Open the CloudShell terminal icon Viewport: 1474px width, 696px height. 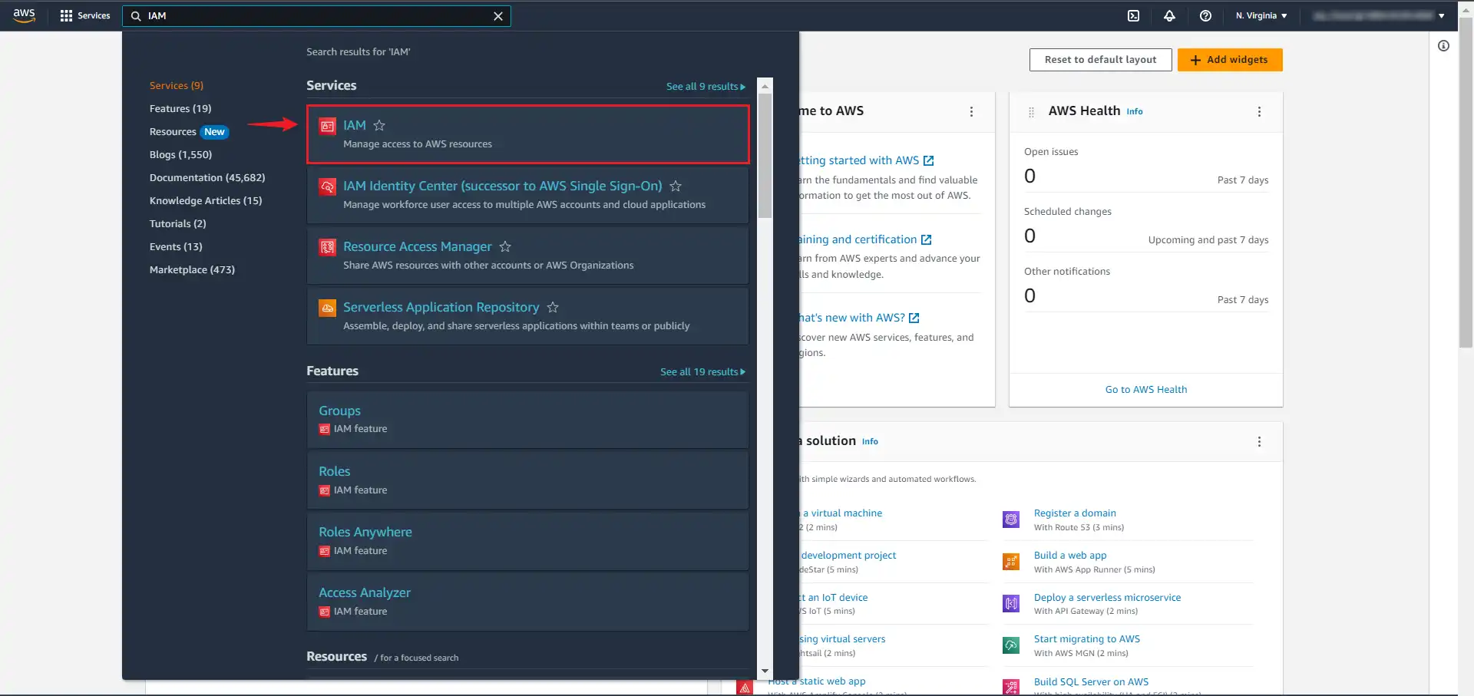click(x=1133, y=15)
